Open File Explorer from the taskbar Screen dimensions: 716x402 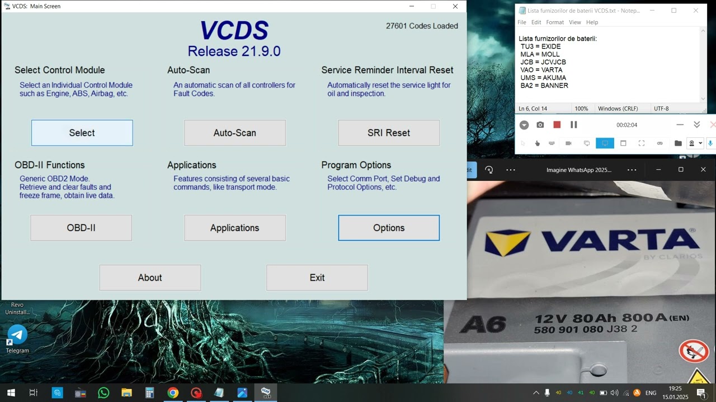126,393
